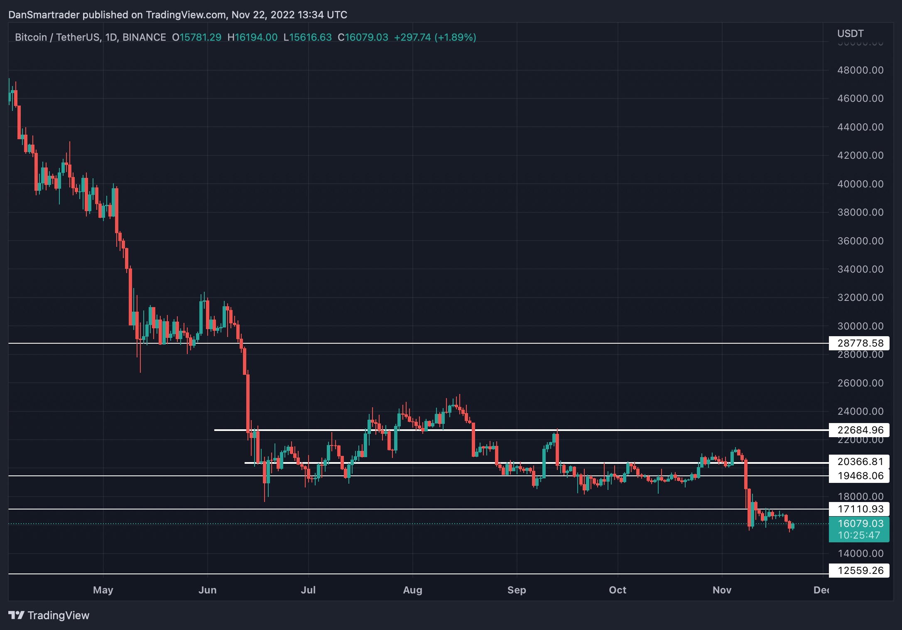The image size is (902, 630).
Task: Click the TradingView logo icon
Action: pos(17,615)
